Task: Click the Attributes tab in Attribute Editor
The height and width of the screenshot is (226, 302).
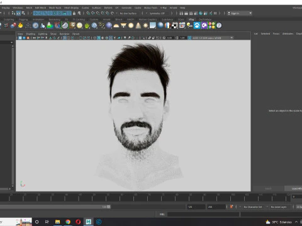Action: pyautogui.click(x=288, y=34)
